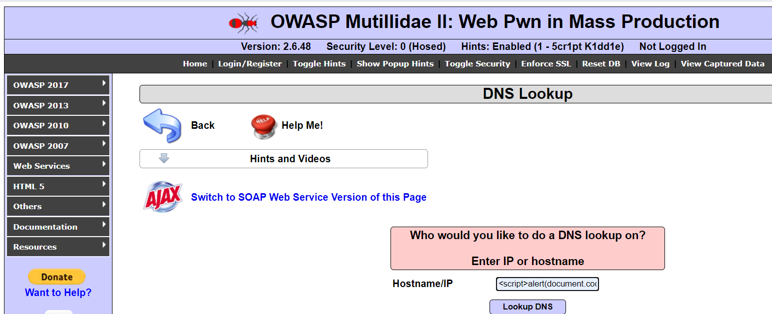The height and width of the screenshot is (314, 772).
Task: Open the SOAP Web Service version link
Action: coord(308,197)
